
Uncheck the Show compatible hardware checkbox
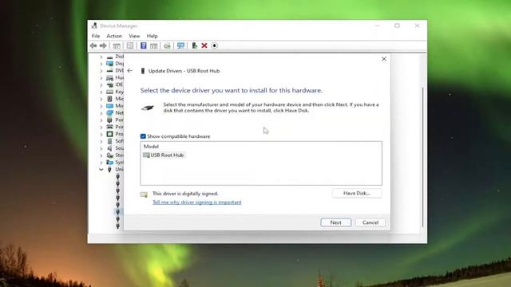click(x=143, y=136)
